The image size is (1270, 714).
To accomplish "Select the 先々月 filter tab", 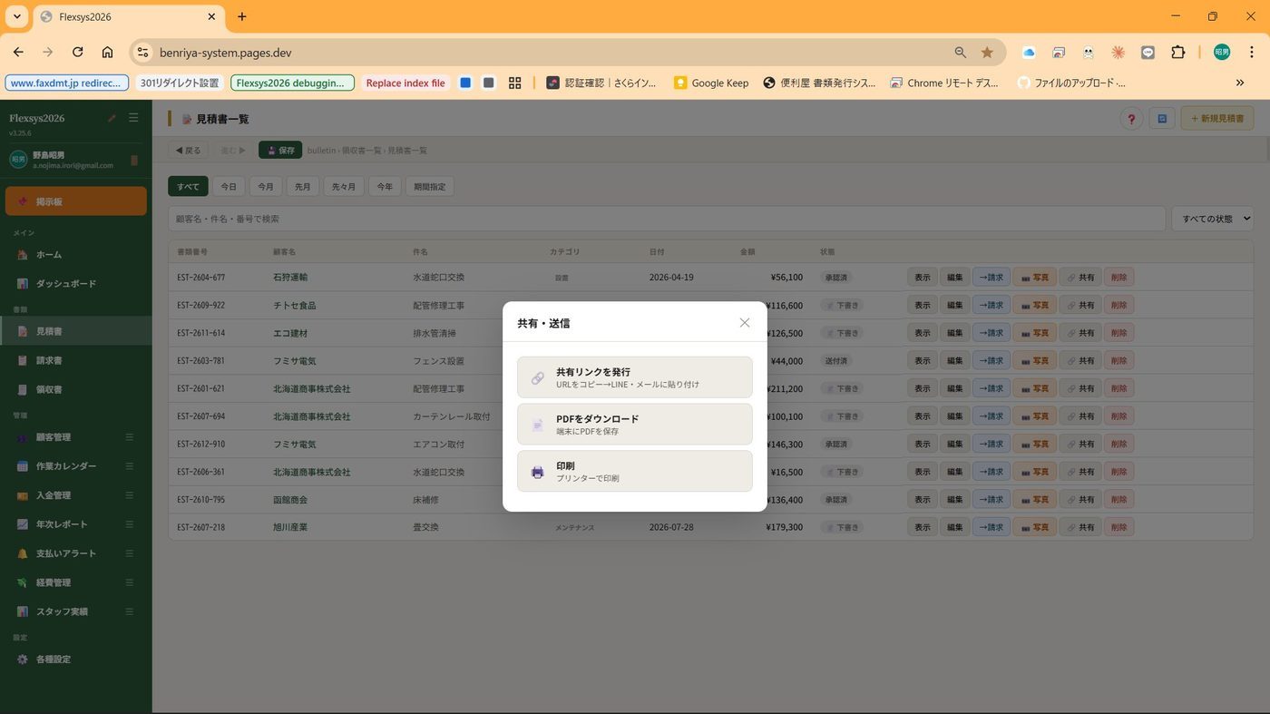I will click(344, 186).
